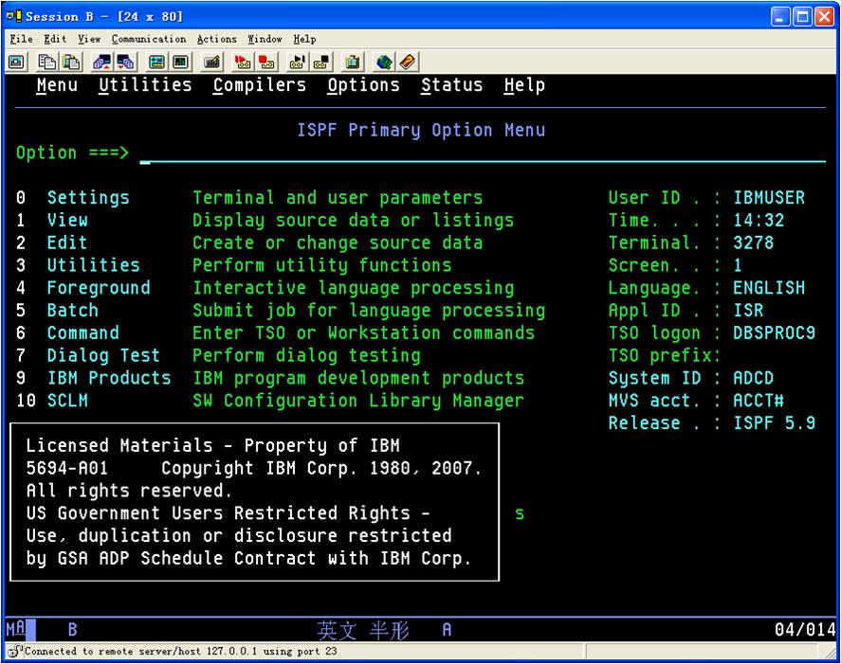Open the ISPF Status action bar item

tap(451, 85)
